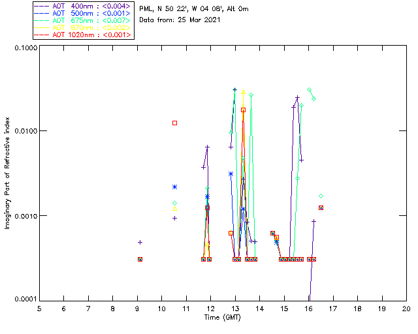418x334 pixels.
Task: Click the purple dashed line sample in the legend
Action: 42,6
